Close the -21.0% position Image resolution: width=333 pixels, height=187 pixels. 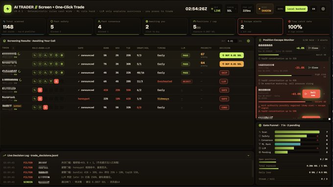(313, 68)
